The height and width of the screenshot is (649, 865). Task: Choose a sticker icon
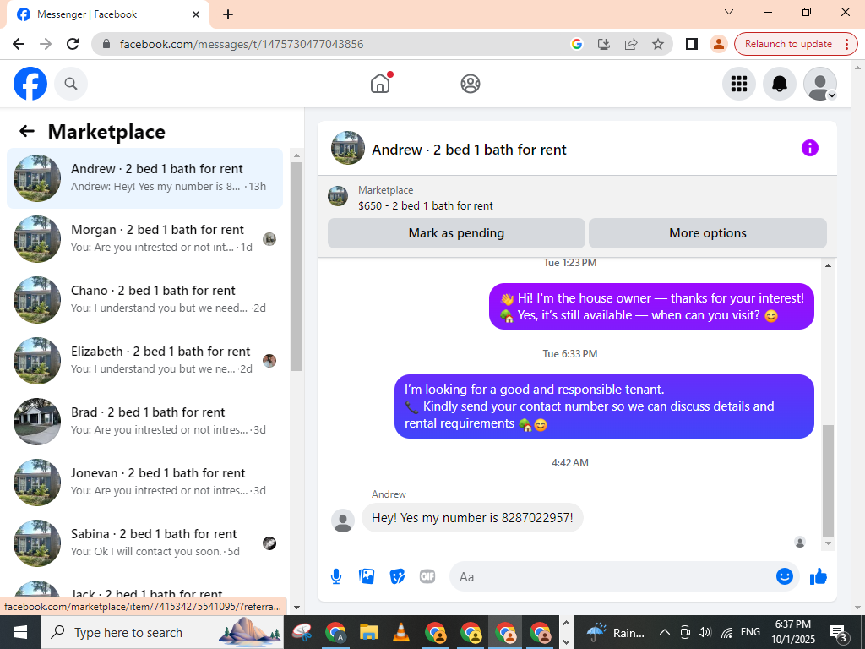tap(397, 576)
